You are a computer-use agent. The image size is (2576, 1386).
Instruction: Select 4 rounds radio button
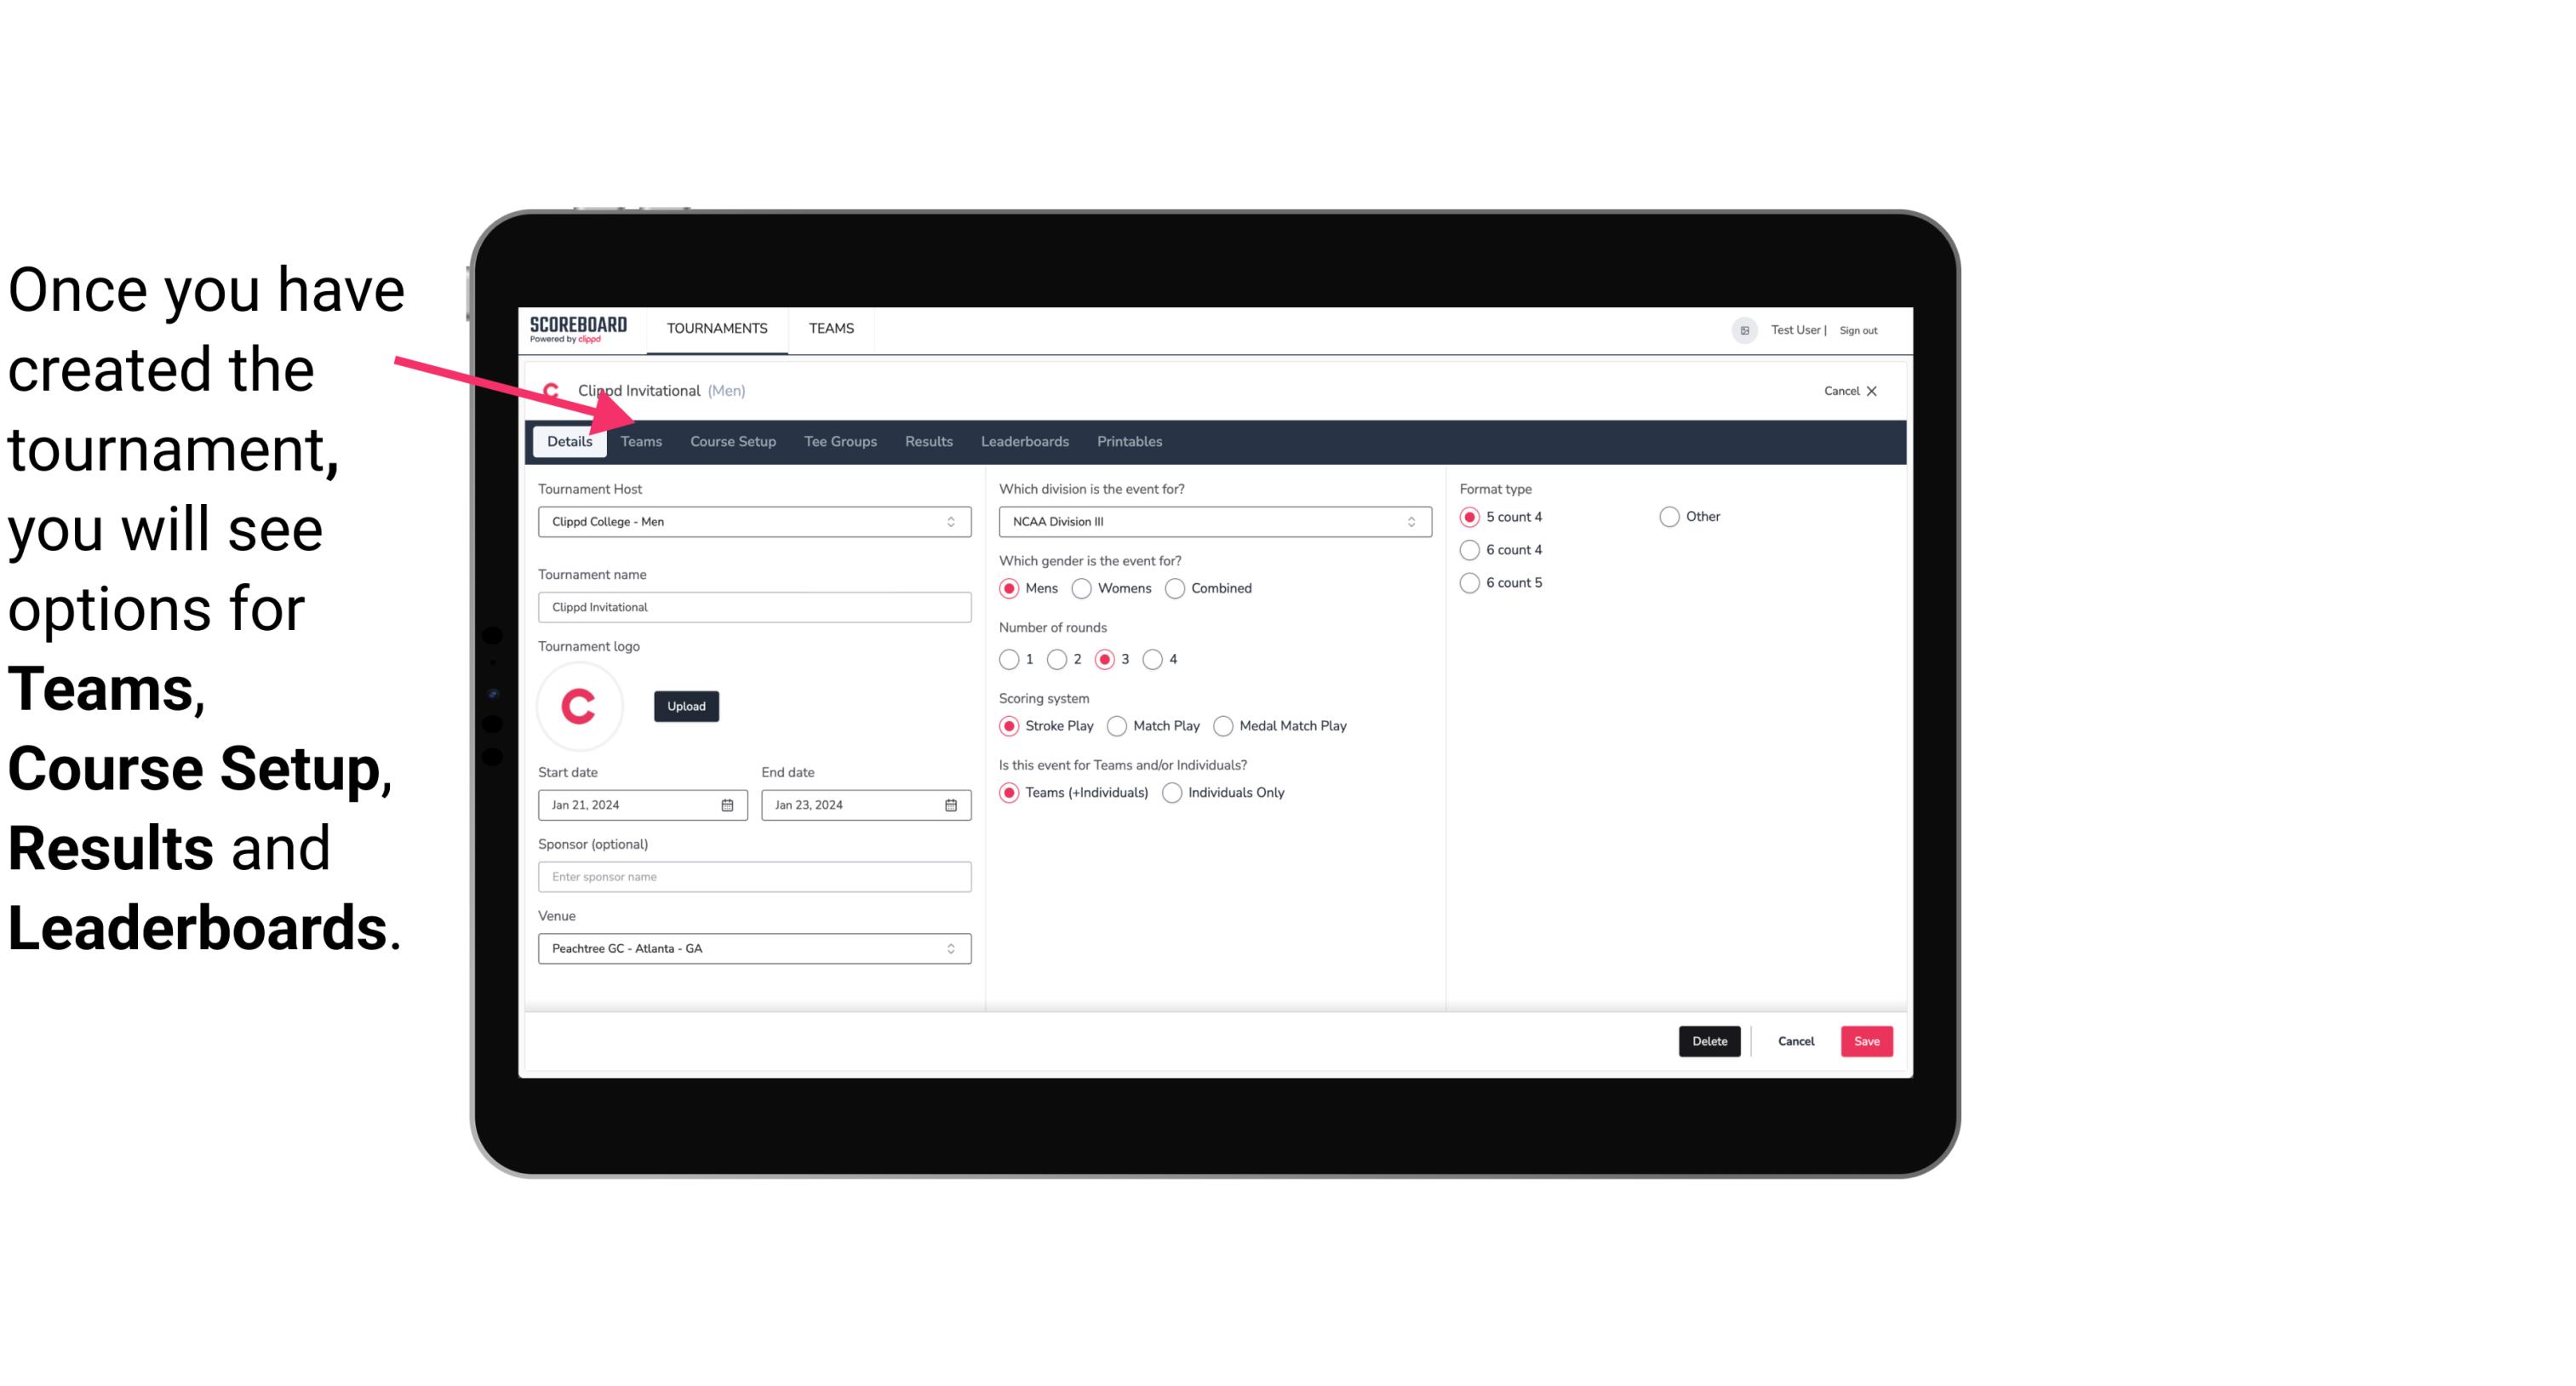(x=1155, y=657)
